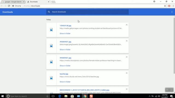175x98 pixels.
Task: Show hidden system tray icons
Action: click(x=150, y=96)
